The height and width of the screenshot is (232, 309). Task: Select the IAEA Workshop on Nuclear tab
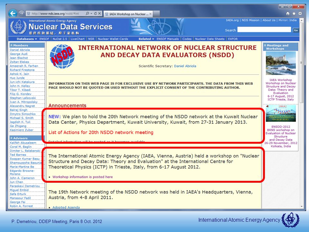[x=128, y=14]
